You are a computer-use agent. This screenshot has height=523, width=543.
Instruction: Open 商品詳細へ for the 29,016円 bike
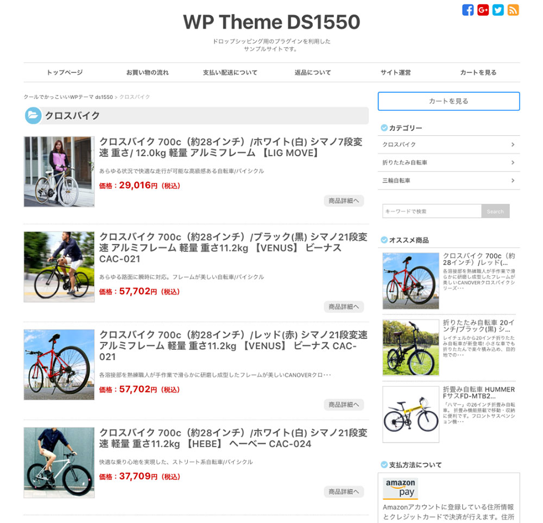[344, 200]
